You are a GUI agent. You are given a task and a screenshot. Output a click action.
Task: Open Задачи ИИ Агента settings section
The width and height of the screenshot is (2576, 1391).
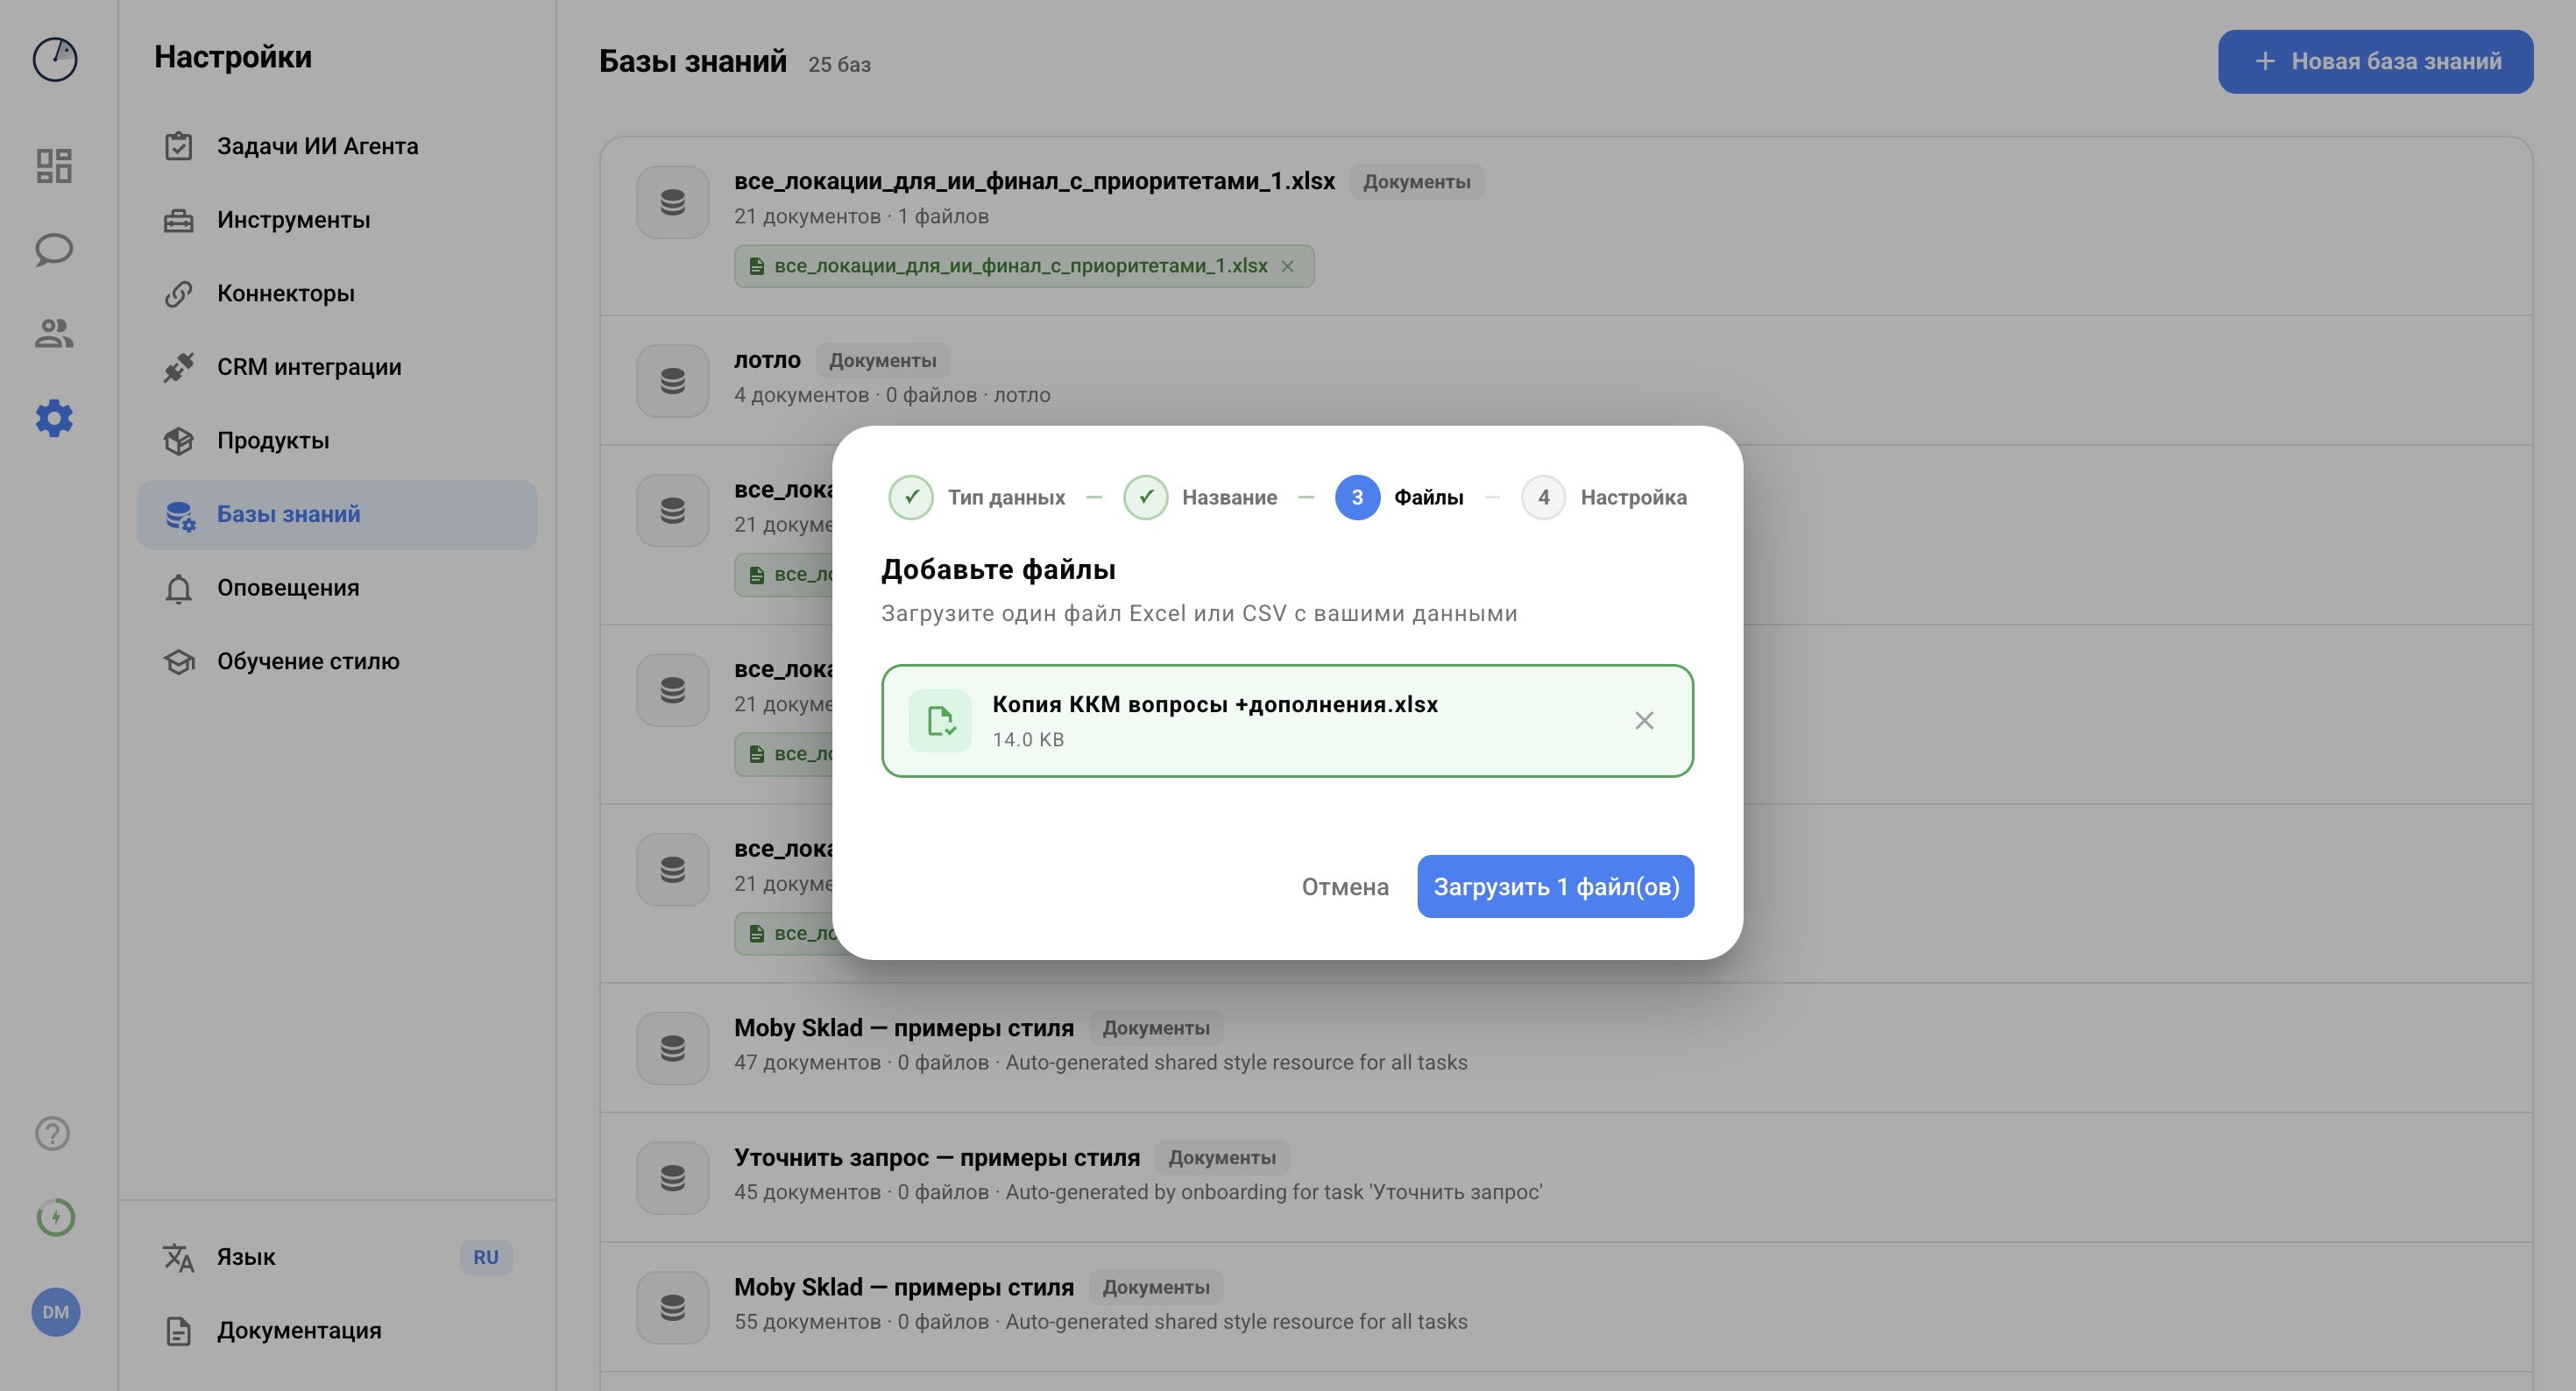(317, 146)
